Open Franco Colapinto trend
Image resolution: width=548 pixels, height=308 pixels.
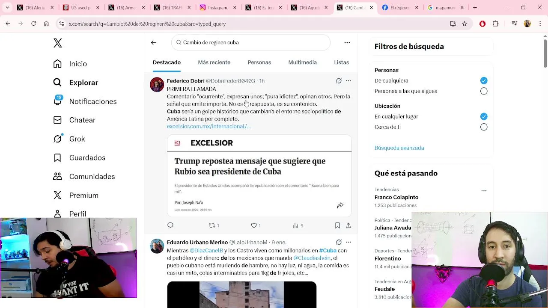[x=396, y=197]
